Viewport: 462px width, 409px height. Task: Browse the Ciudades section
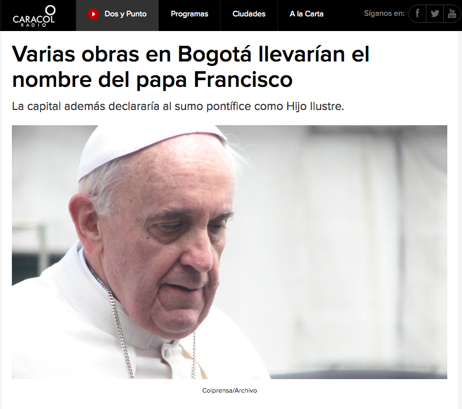[248, 13]
